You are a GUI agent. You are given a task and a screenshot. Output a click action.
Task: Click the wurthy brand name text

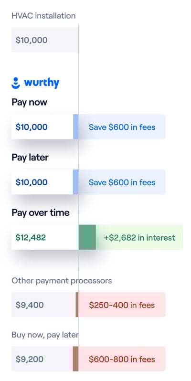pyautogui.click(x=42, y=83)
